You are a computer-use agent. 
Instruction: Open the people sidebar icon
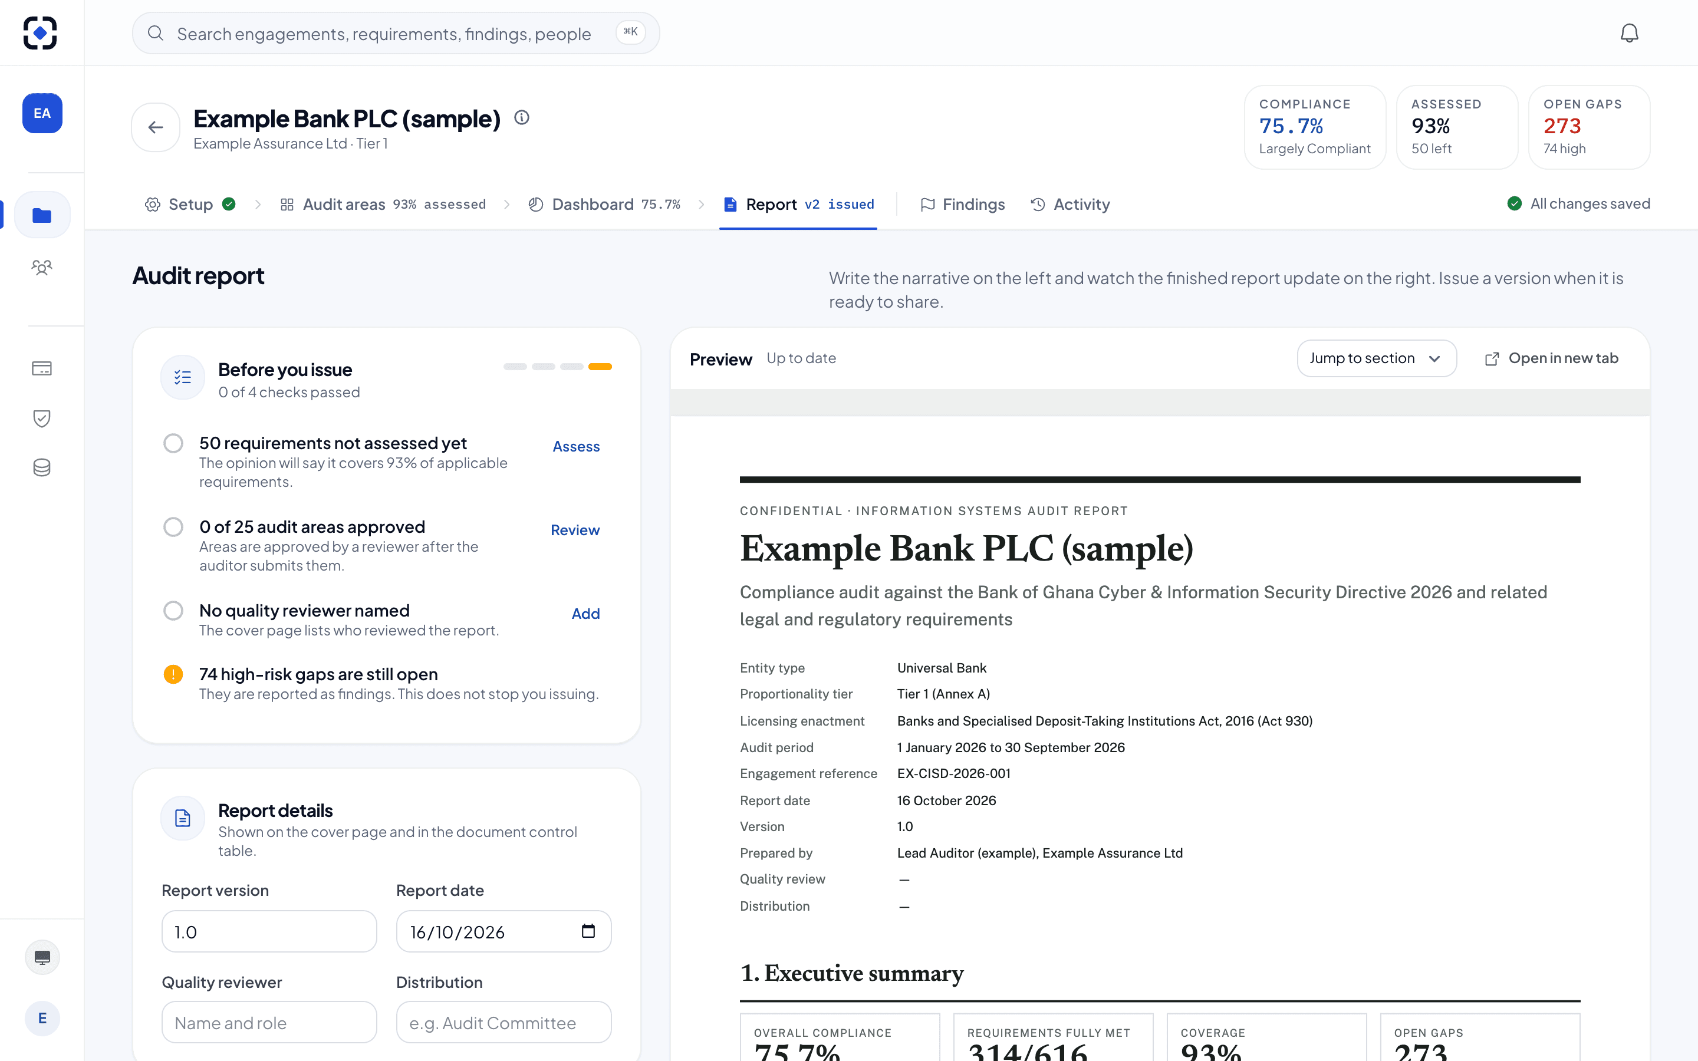click(42, 268)
